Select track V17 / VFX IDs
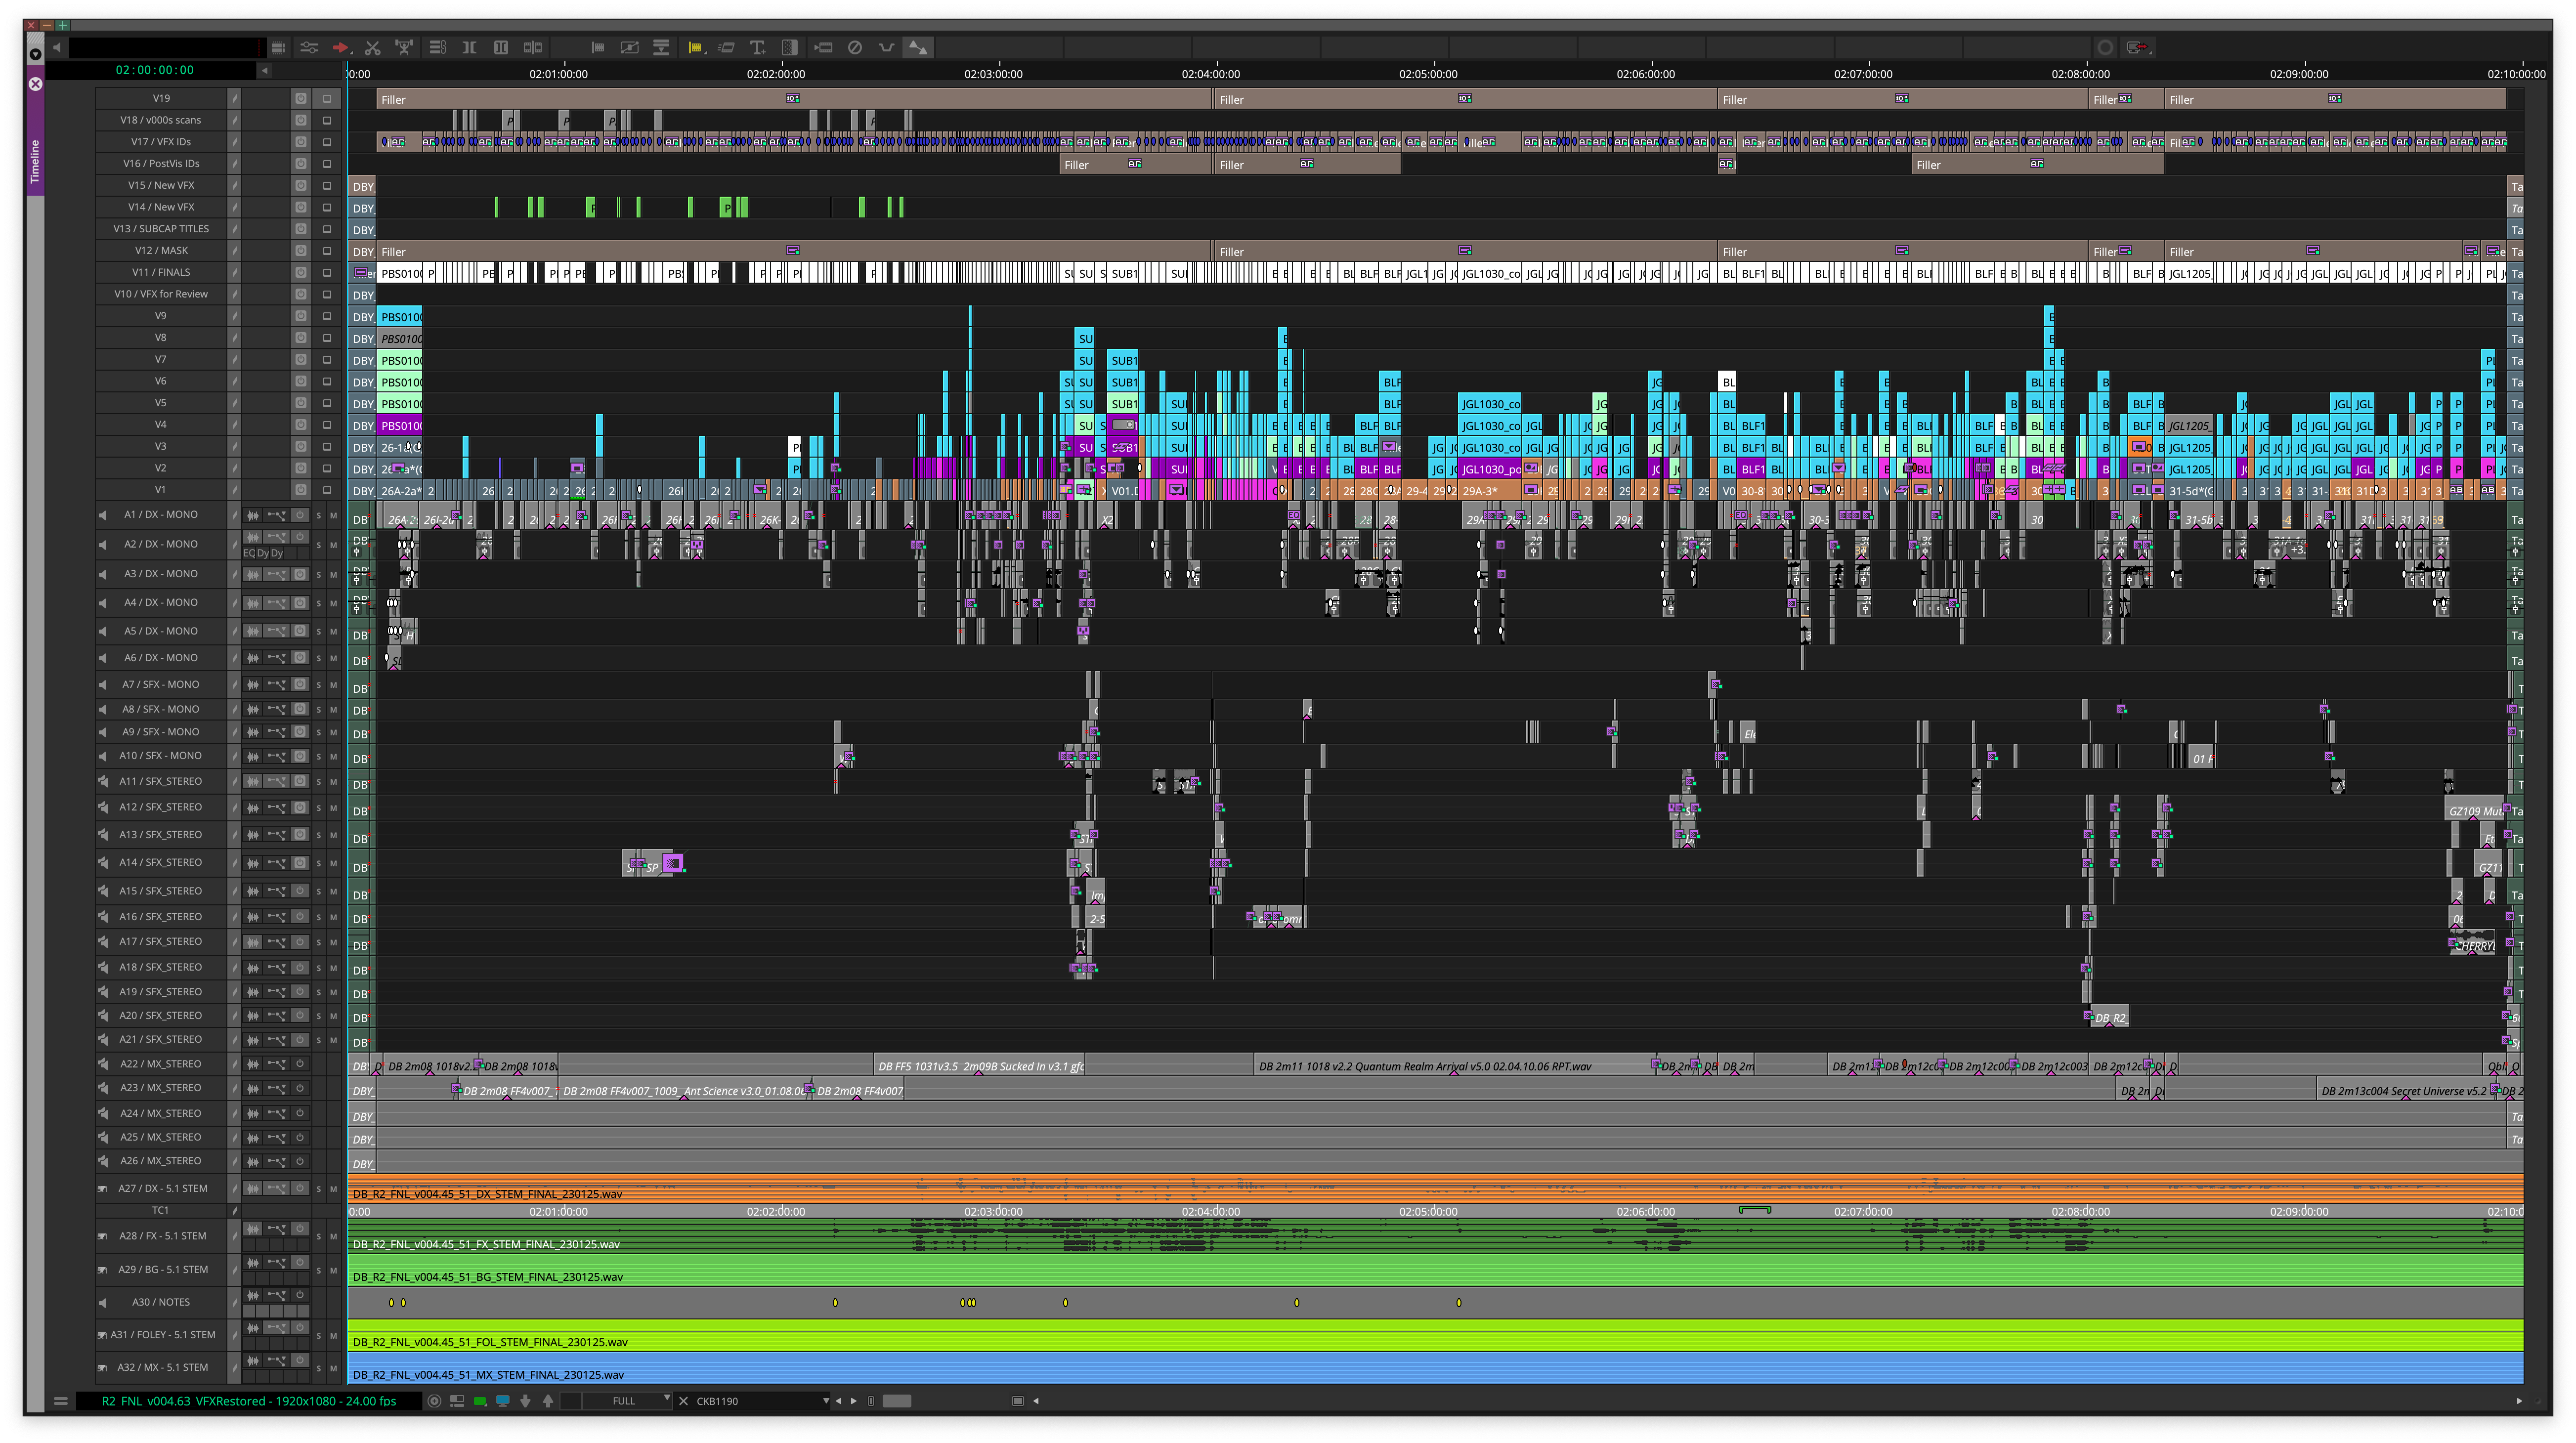 point(161,142)
